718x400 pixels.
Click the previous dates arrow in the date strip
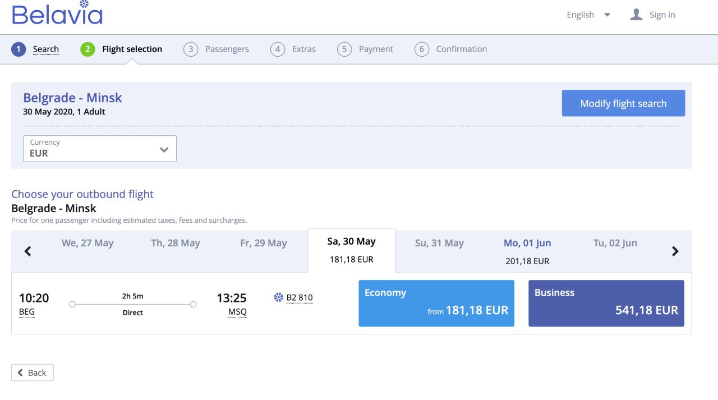[x=27, y=251]
